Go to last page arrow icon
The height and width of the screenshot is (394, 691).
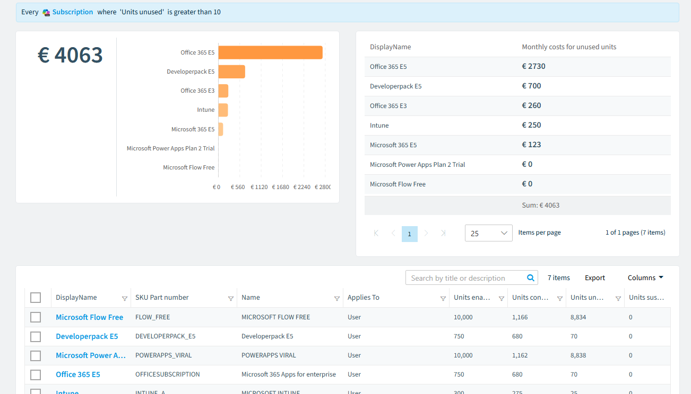coord(444,233)
